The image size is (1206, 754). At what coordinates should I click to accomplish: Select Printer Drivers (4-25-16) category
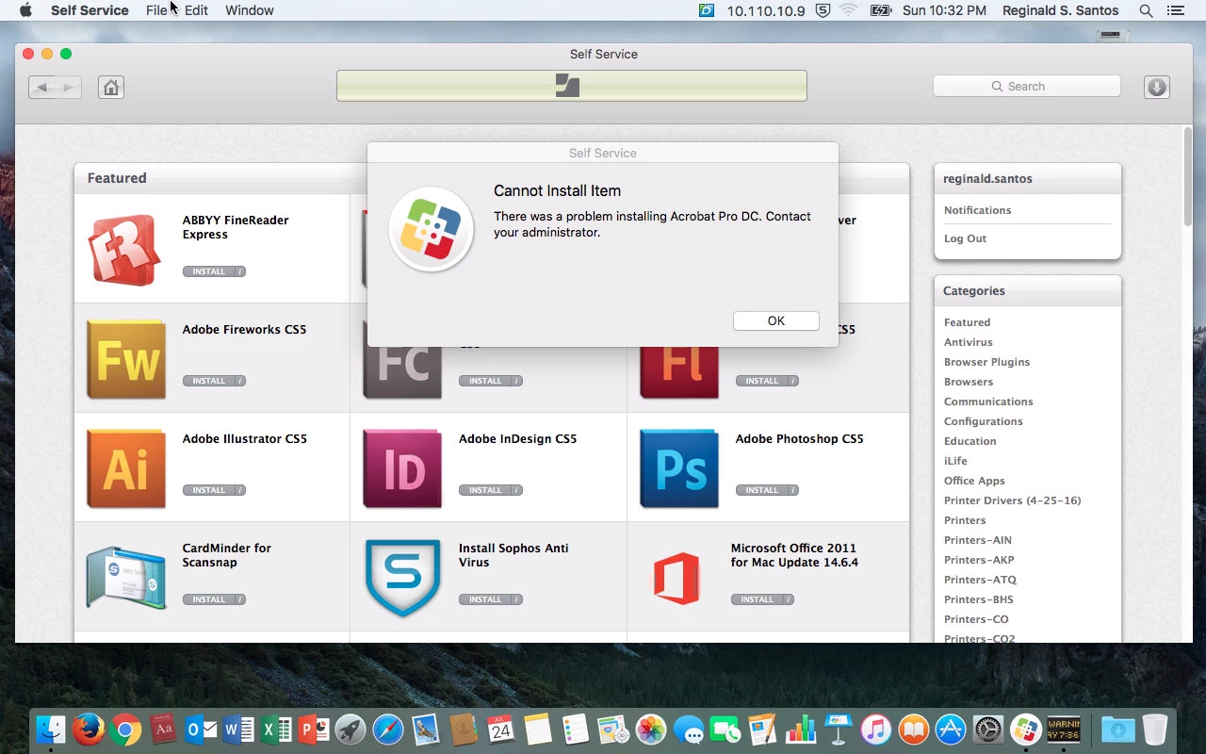1012,500
